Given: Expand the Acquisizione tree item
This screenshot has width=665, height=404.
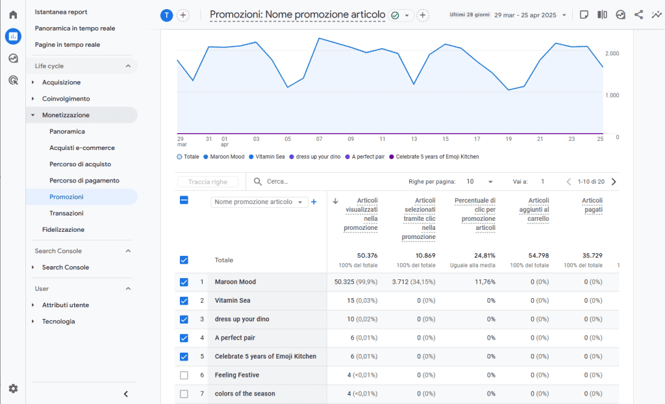Looking at the screenshot, I should coord(33,82).
